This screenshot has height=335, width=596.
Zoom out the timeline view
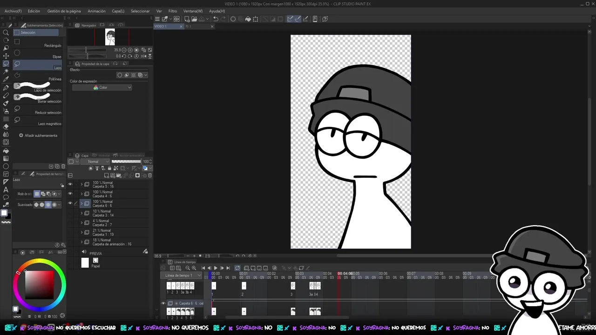(188, 268)
